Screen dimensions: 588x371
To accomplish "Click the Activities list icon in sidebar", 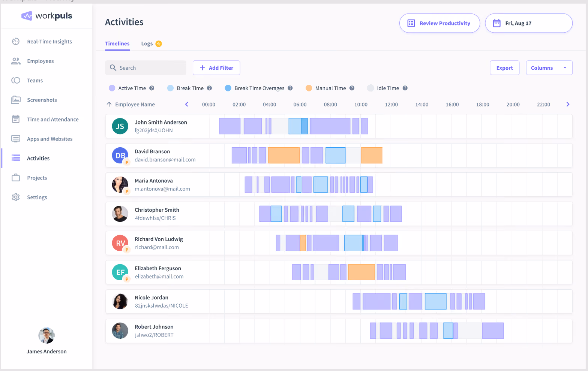I will tap(16, 158).
